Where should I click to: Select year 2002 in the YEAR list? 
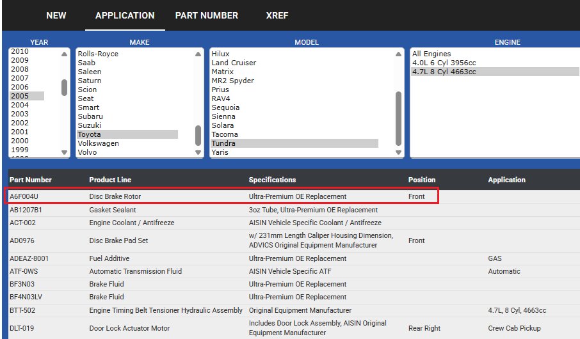[x=20, y=123]
